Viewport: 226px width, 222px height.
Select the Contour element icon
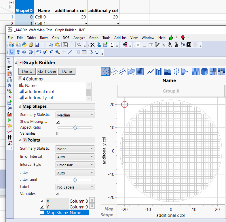pyautogui.click(x=140, y=71)
